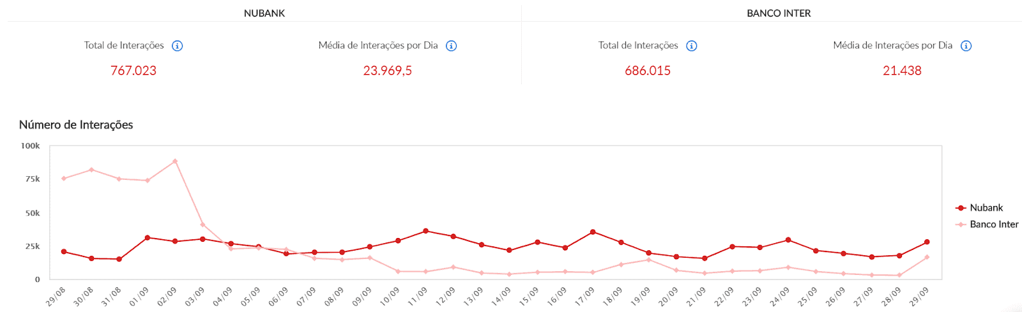Open info icon for Banco Inter Média por Dia

coord(966,46)
